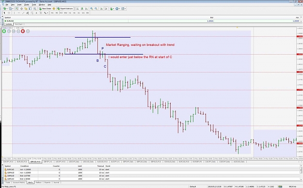This screenshot has height=188, width=303.
Task: Zoom in on the chart
Action: (x=92, y=9)
